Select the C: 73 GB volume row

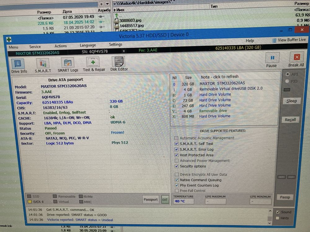(x=224, y=100)
